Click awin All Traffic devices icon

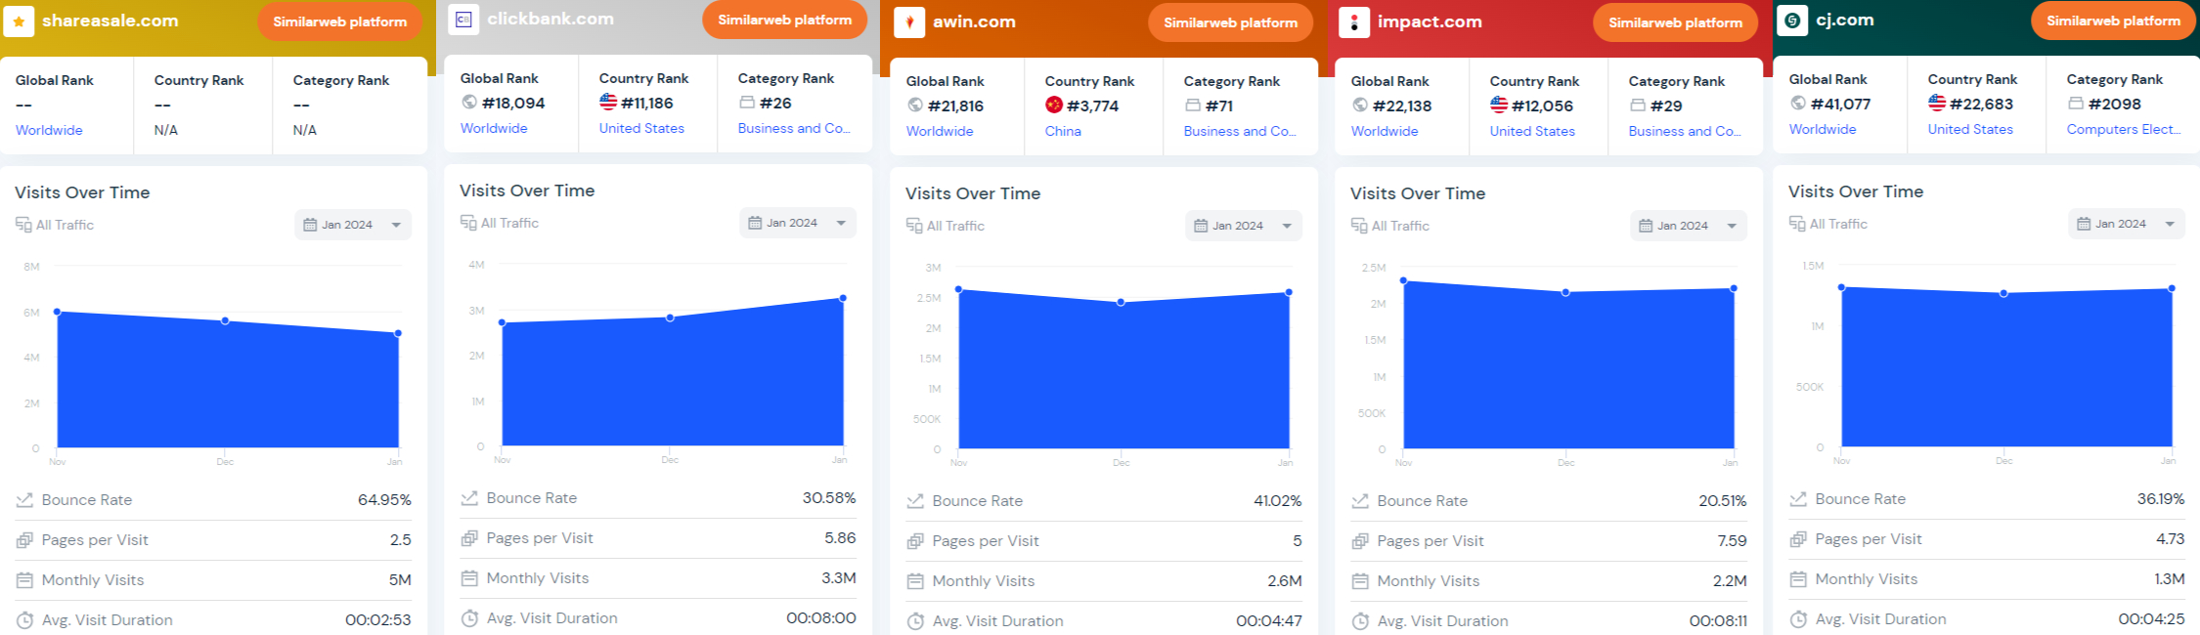(914, 226)
